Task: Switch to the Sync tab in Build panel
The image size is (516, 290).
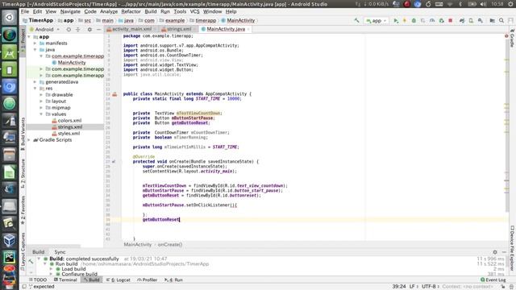Action: point(60,252)
